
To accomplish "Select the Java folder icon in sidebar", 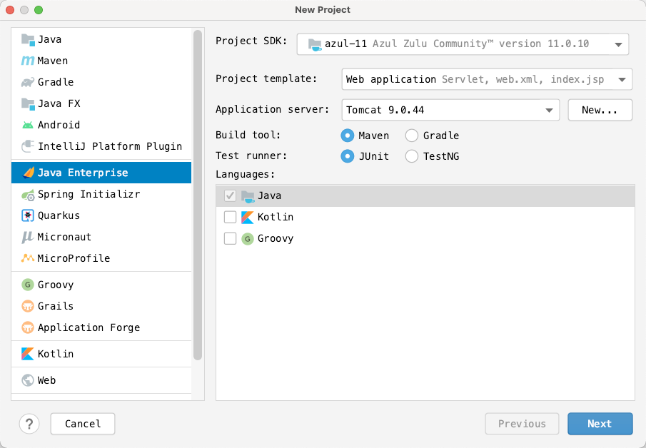I will click(28, 39).
